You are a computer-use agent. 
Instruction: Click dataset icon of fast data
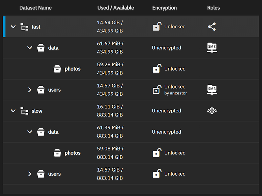pos(41,48)
